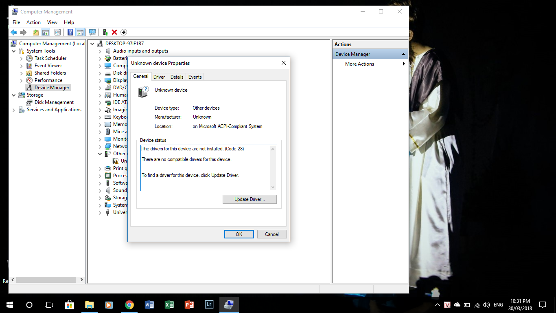Expand Services and Applications node
The width and height of the screenshot is (556, 313).
pyautogui.click(x=14, y=110)
